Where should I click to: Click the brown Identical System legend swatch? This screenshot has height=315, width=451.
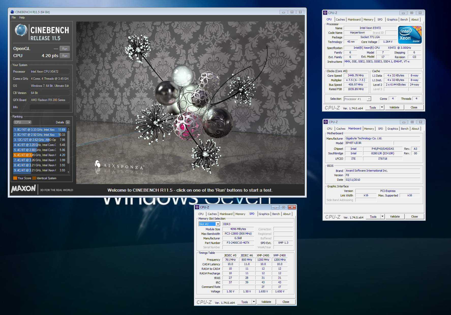34,178
